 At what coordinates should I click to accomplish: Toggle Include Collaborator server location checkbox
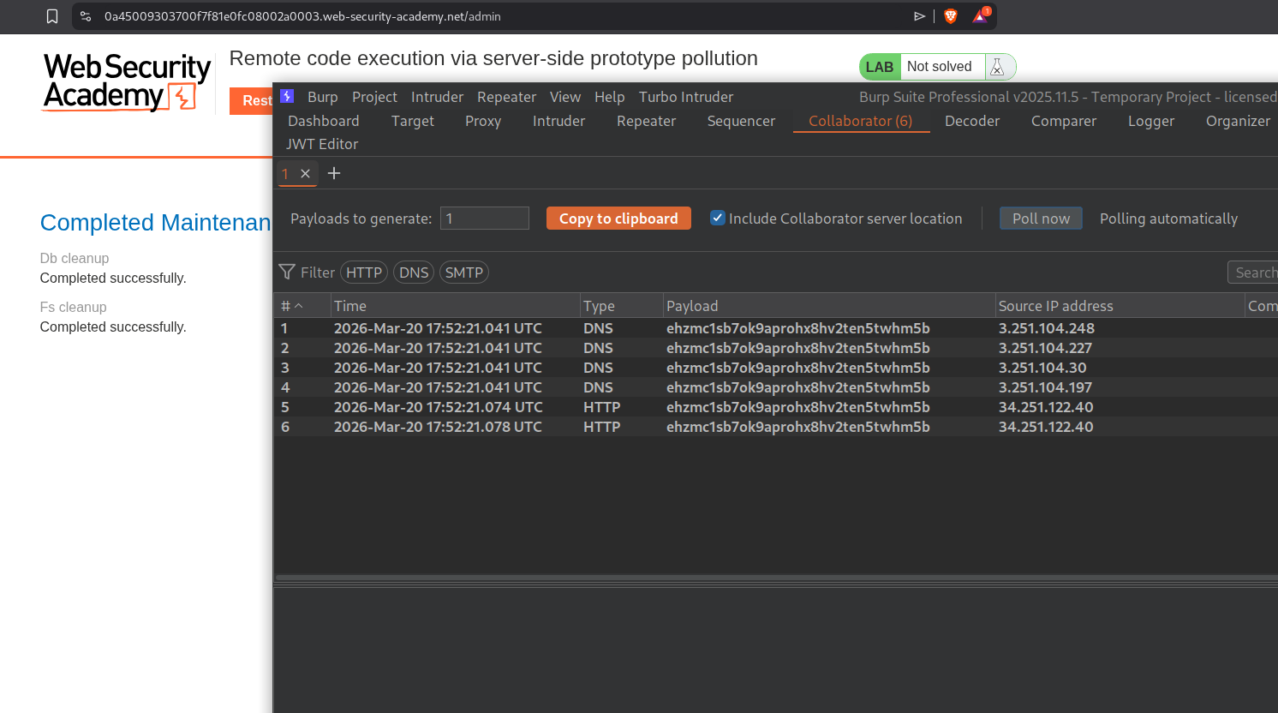pos(718,218)
